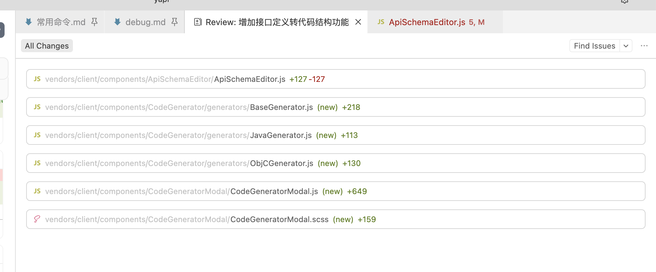Open the ApiSchemaEditor.js editor tab

[435, 22]
